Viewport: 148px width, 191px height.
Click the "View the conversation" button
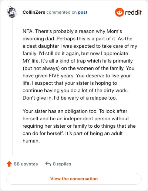pos(74,179)
